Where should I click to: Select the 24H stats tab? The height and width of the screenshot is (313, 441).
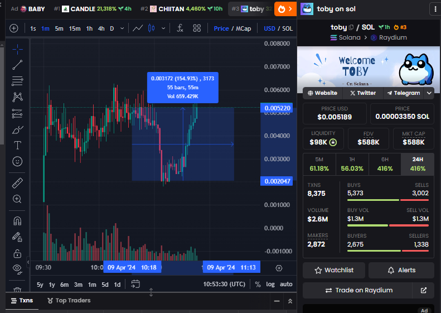(x=418, y=165)
